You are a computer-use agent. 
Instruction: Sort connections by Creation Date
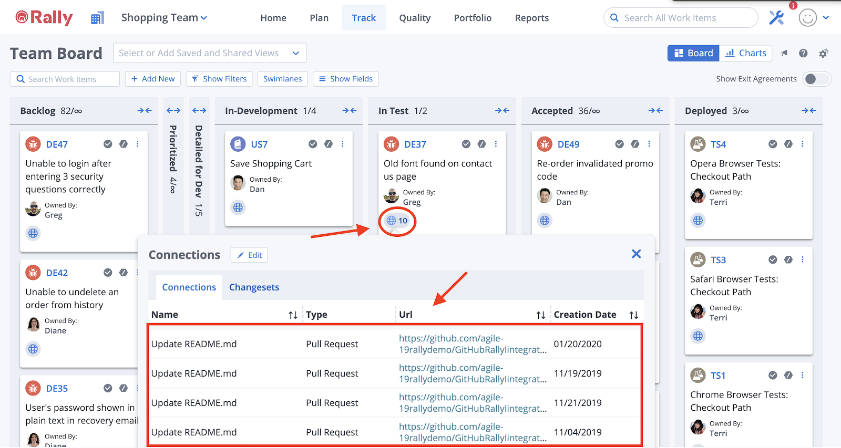(634, 315)
